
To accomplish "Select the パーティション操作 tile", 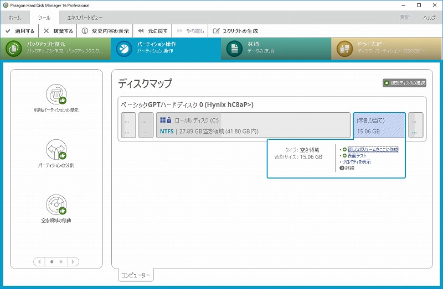I will 166,49.
